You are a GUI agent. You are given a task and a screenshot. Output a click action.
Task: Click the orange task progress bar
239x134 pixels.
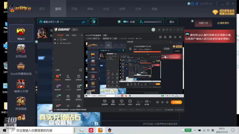coord(147,52)
